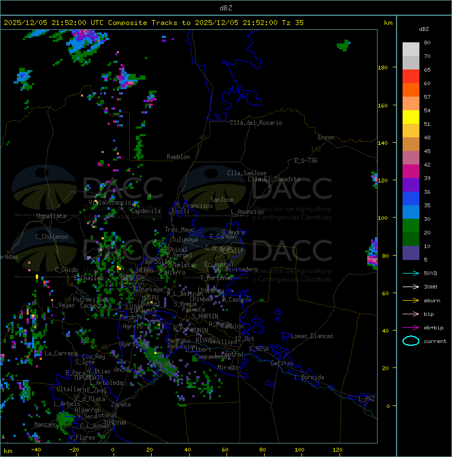This screenshot has height=457, width=452.
Task: Click the white 30HM arrow in legend
Action: [x=411, y=287]
